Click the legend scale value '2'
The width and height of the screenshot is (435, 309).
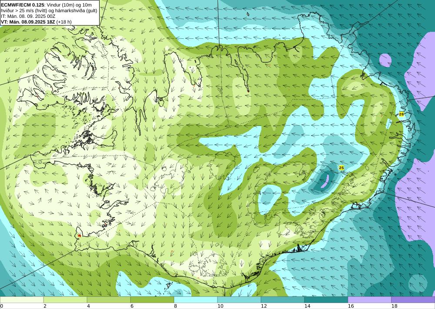(x=45, y=306)
